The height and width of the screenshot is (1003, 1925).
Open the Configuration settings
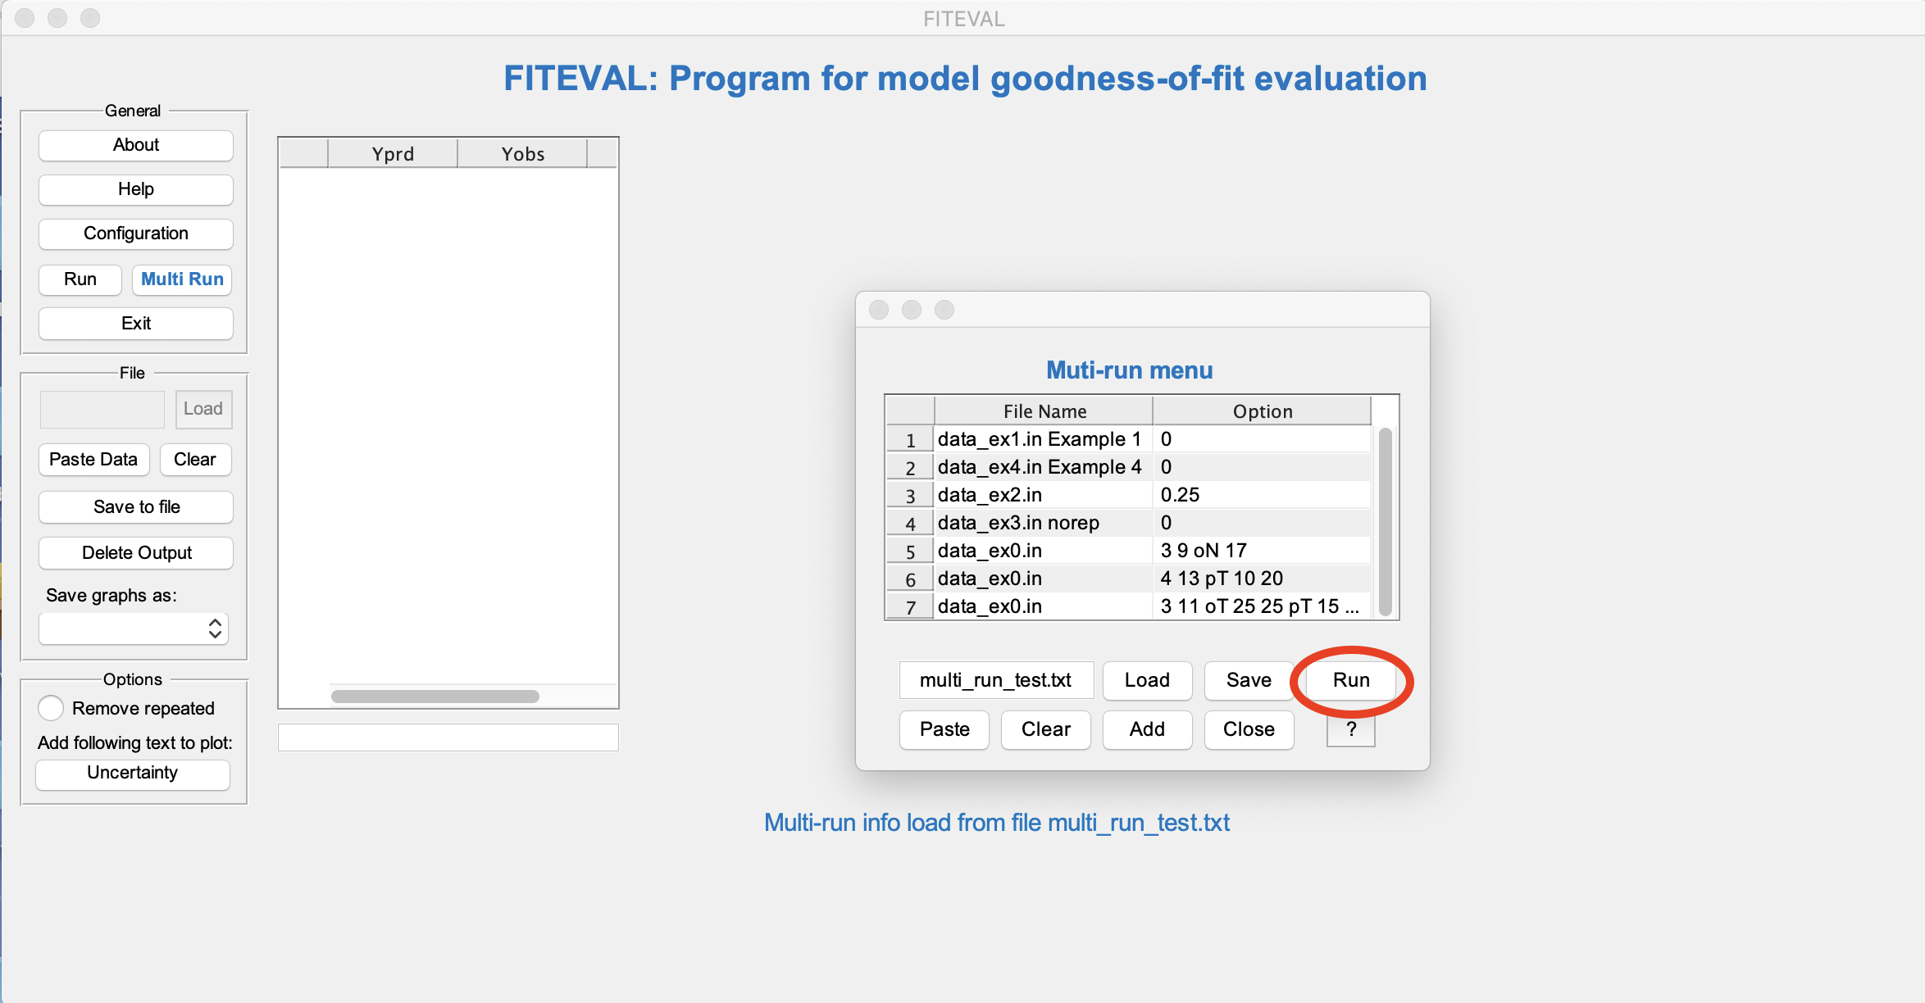(136, 234)
